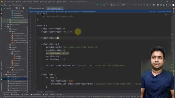
Task: Open the Android project view dropdown
Action: pyautogui.click(x=8, y=8)
